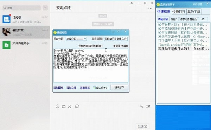Viewport: 211px width, 130px height.
Task: Minimize the 编辑短语 dialog
Action: click(113, 32)
